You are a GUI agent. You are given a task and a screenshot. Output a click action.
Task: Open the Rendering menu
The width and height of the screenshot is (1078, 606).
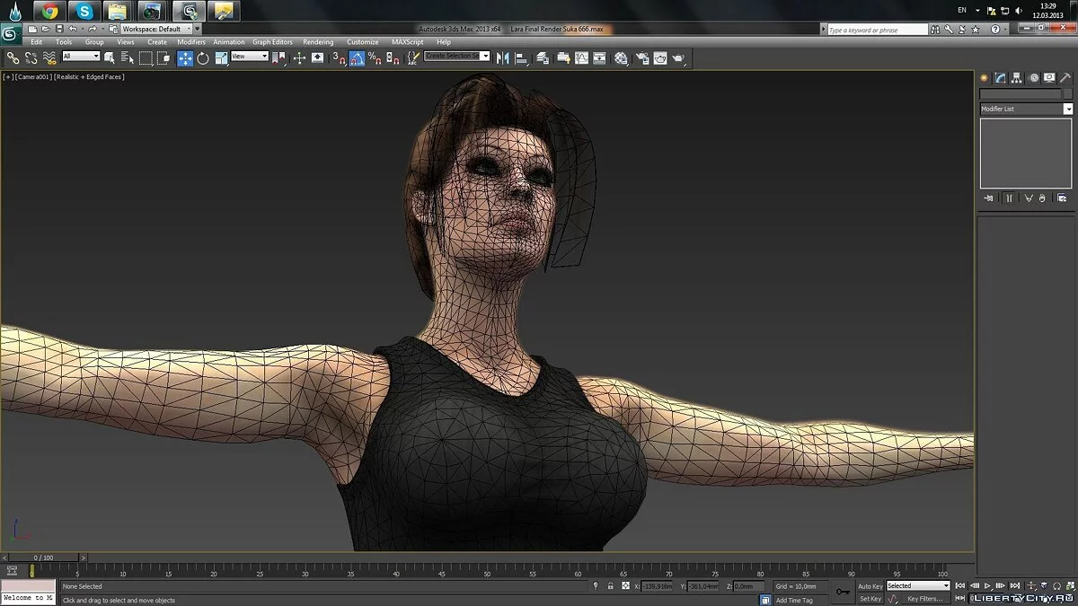318,42
